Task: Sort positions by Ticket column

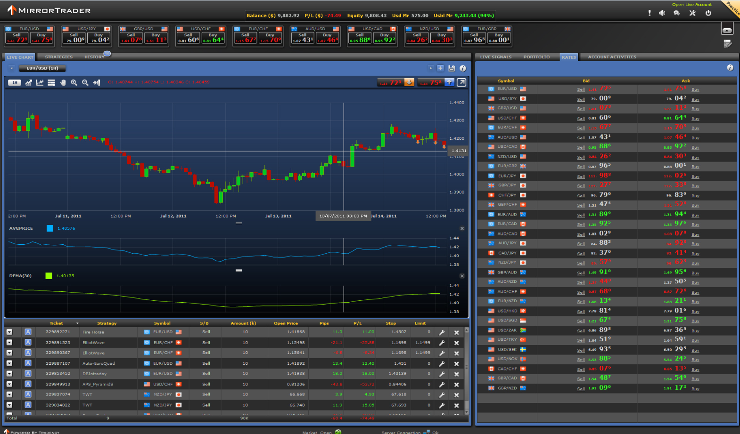Action: click(x=56, y=323)
